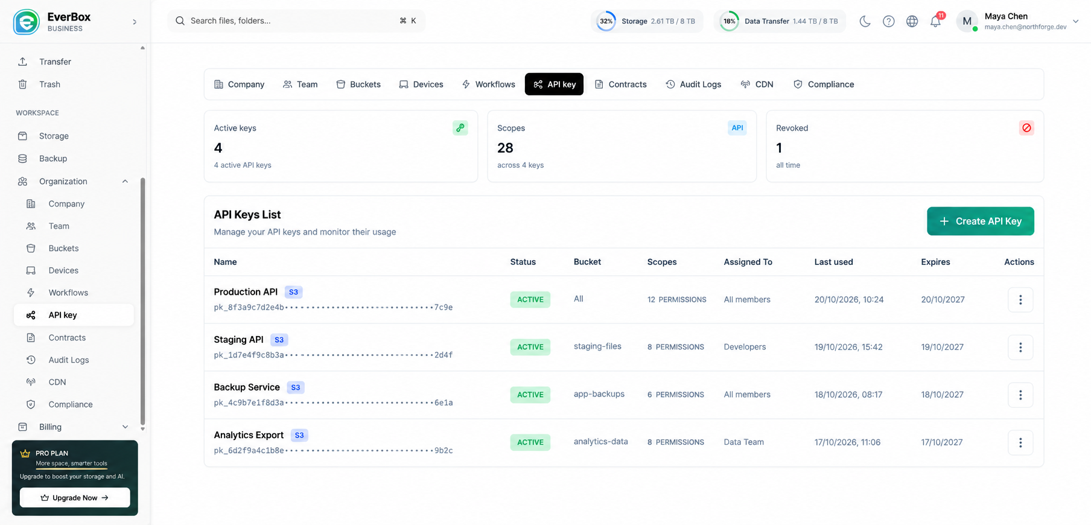
Task: Open the notifications bell
Action: [935, 21]
